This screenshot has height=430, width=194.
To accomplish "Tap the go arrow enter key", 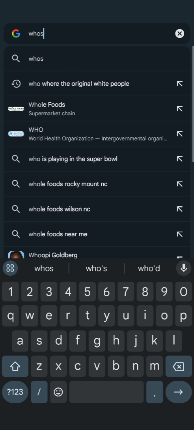I will coord(178,392).
